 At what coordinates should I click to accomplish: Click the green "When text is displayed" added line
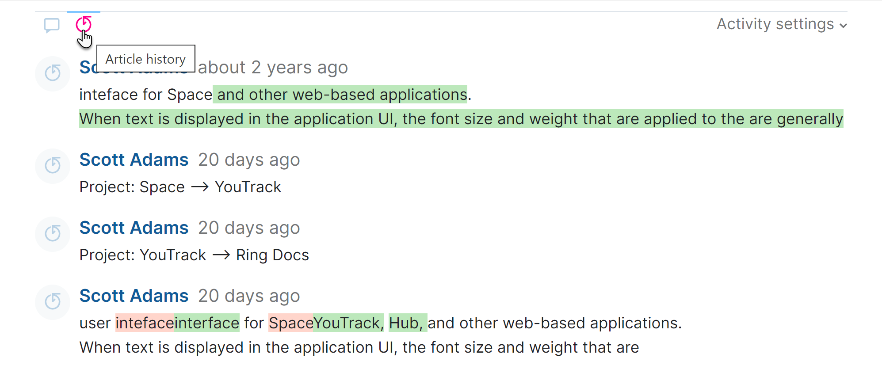[x=461, y=119]
